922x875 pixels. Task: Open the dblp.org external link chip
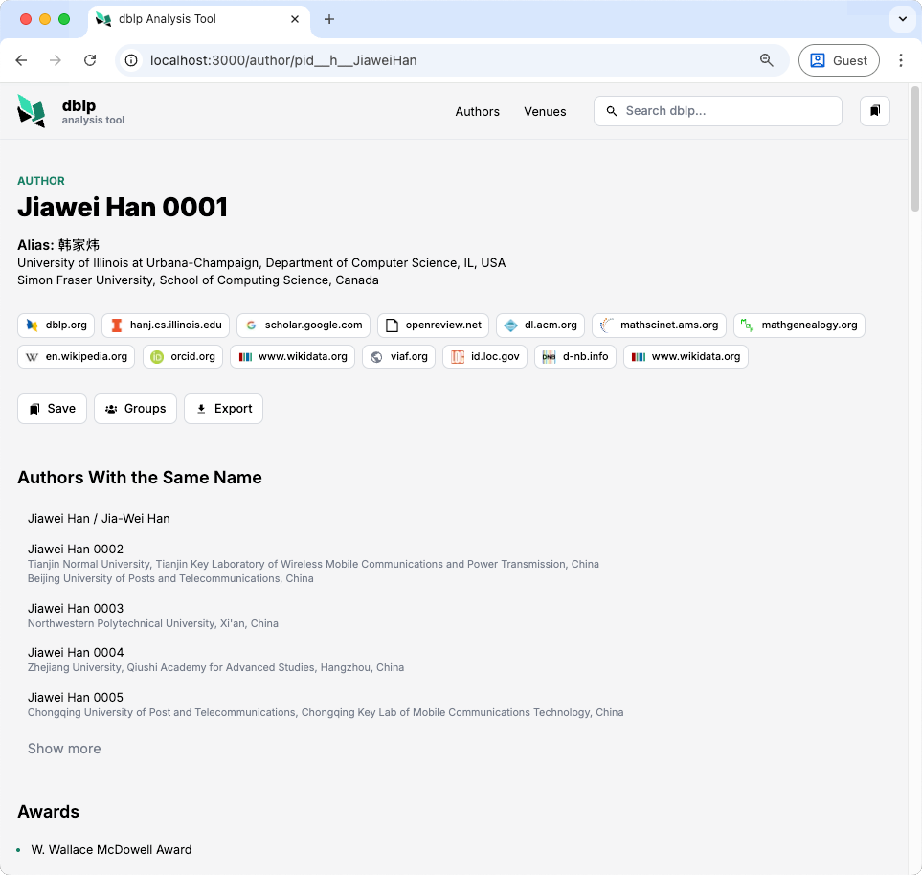57,325
